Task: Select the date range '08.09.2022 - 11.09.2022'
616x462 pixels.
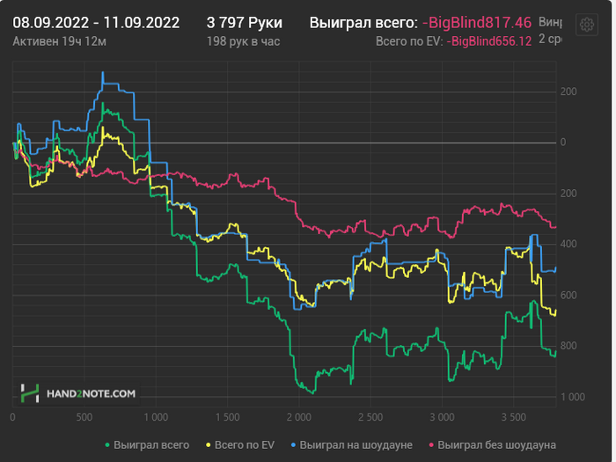Action: click(x=96, y=23)
